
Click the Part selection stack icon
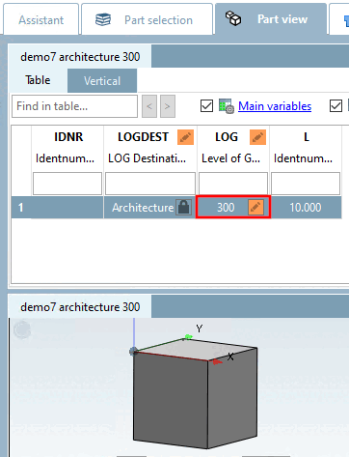(103, 19)
